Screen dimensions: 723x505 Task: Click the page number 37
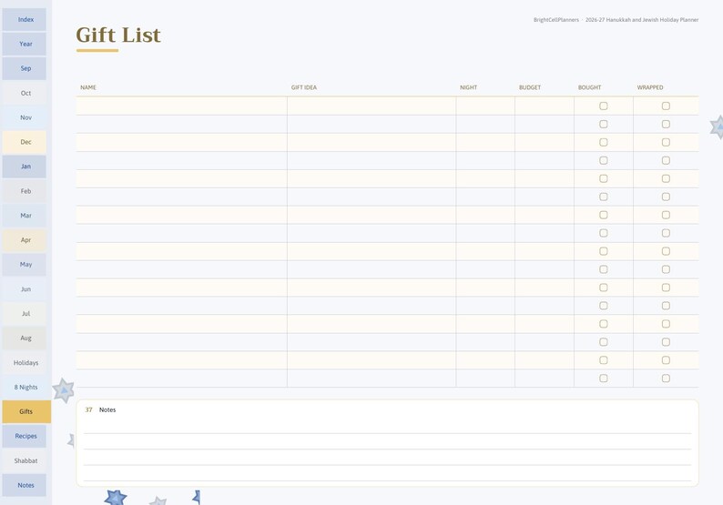point(88,409)
